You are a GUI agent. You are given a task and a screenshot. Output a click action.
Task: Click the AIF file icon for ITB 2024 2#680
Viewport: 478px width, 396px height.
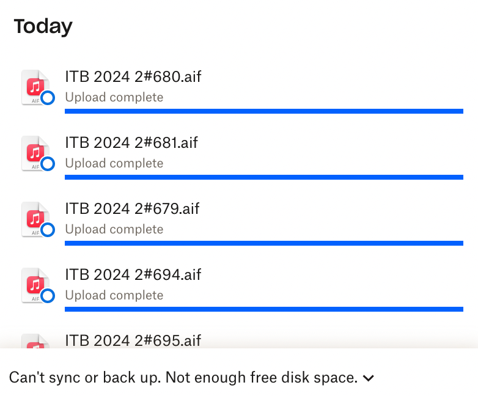[x=35, y=86]
